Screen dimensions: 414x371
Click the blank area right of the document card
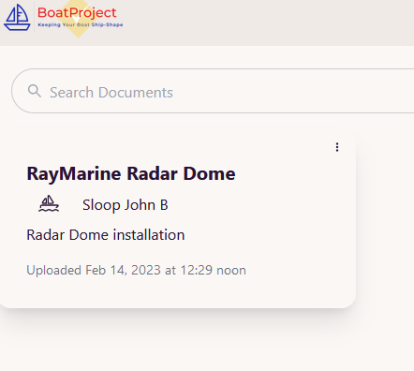coord(386,218)
